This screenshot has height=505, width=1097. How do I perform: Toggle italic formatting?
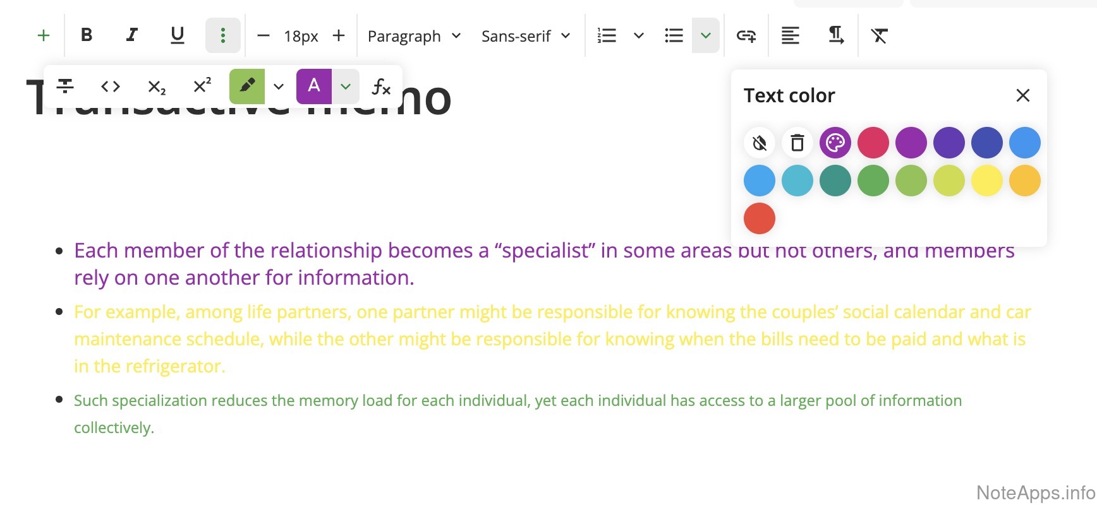(x=131, y=35)
